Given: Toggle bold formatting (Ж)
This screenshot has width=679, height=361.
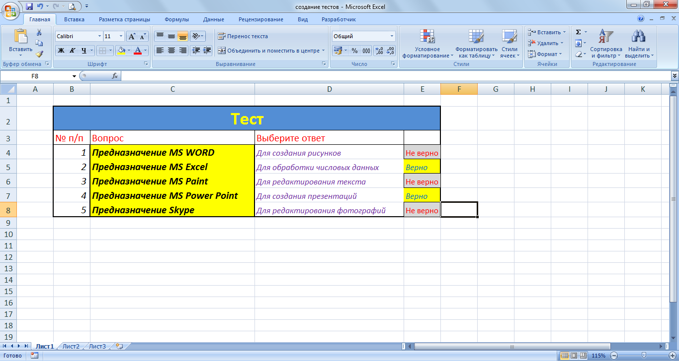Looking at the screenshot, I should pos(61,50).
